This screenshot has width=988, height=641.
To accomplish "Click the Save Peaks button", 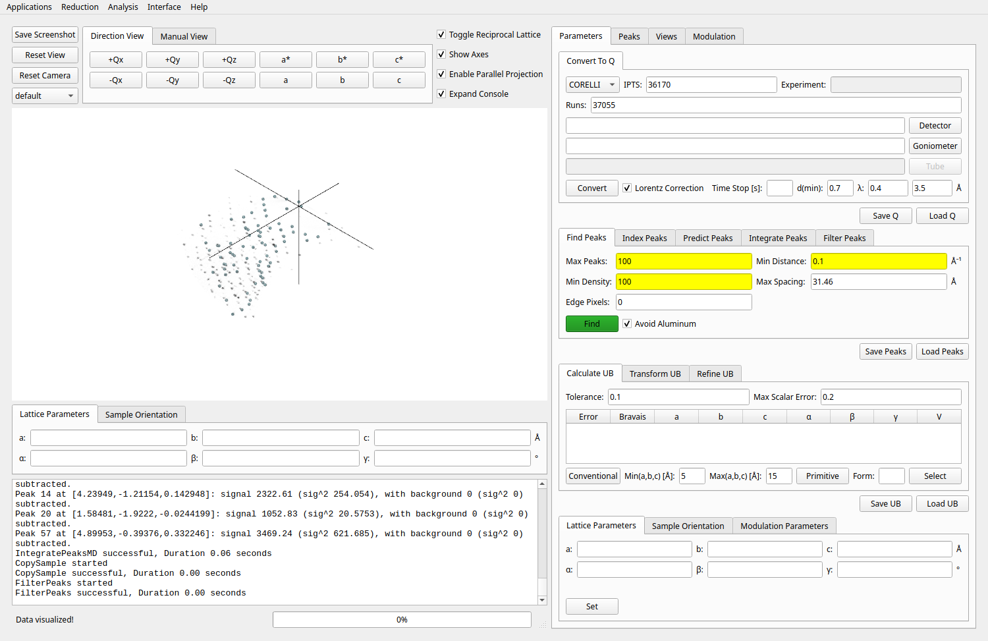I will click(886, 351).
